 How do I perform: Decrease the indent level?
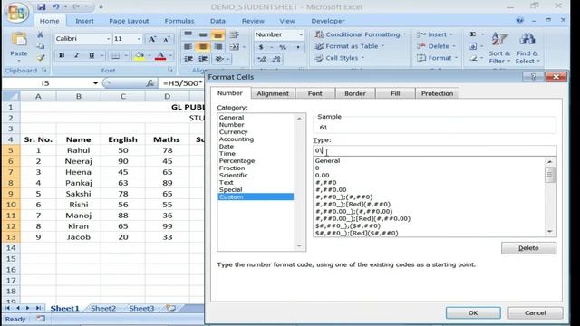pyautogui.click(x=188, y=59)
